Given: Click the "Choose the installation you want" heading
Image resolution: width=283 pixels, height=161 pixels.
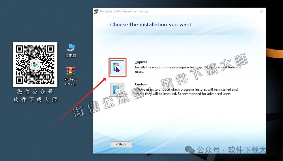Looking at the screenshot, I should click(151, 25).
